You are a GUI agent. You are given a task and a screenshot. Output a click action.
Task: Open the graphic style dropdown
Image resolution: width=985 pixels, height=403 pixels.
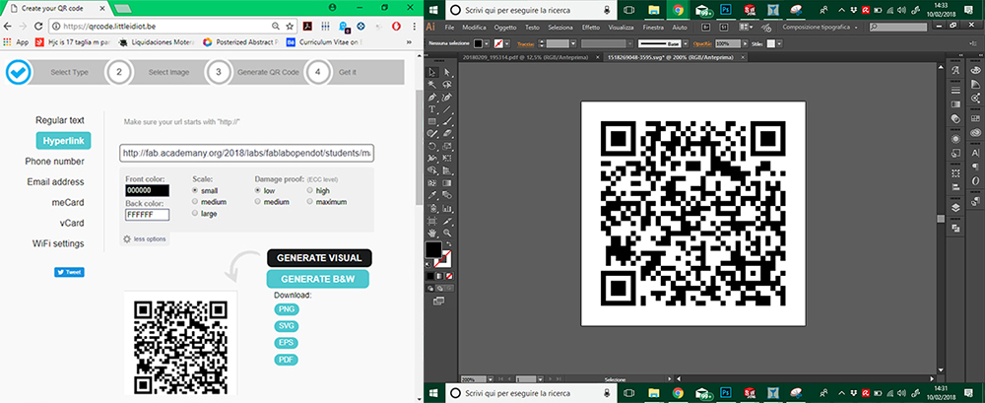click(779, 43)
